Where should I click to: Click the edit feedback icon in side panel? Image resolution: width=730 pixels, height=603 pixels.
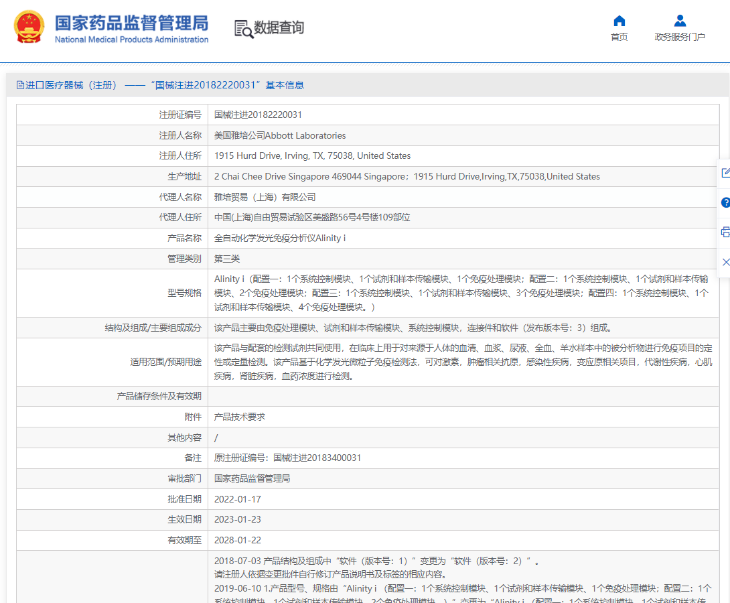click(x=725, y=173)
